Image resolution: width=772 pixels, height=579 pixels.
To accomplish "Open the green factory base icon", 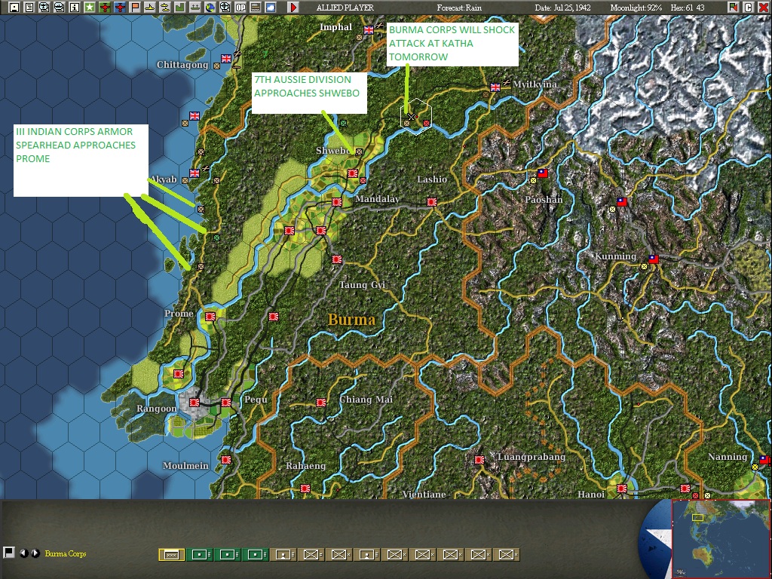I will (x=179, y=8).
